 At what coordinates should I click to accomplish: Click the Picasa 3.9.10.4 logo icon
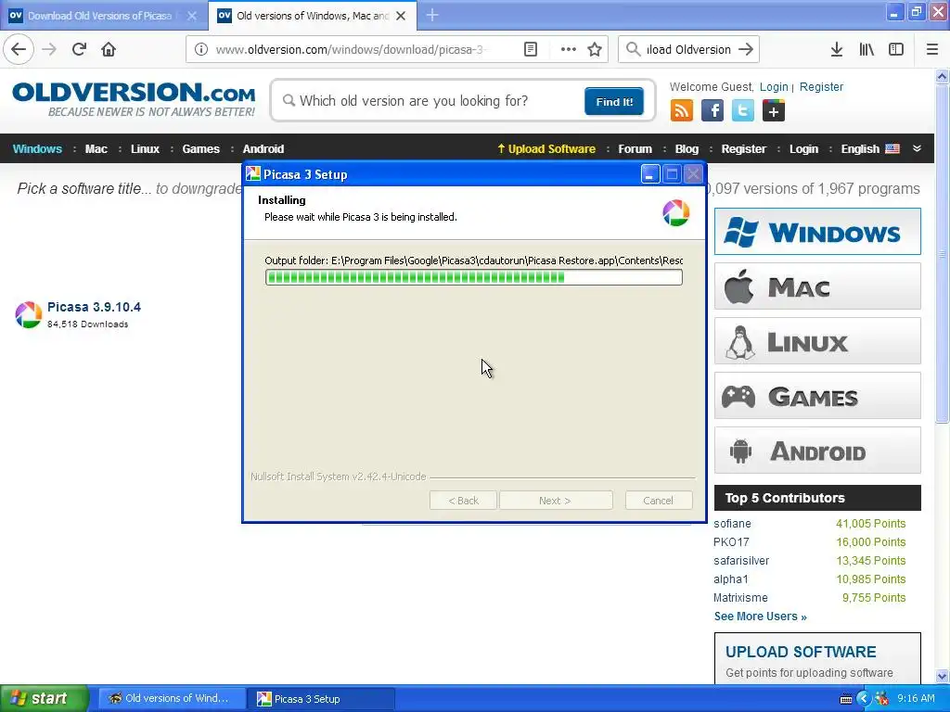[x=28, y=315]
